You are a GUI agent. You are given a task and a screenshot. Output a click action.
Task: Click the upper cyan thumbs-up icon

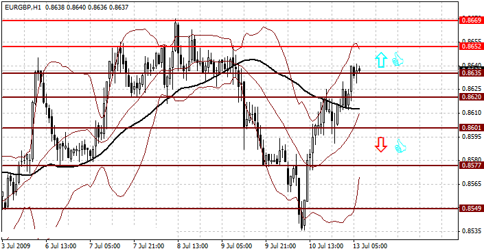(397, 59)
